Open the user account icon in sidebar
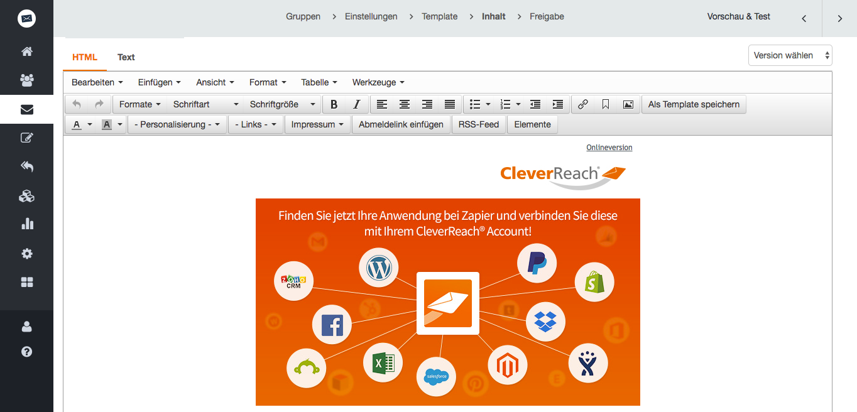This screenshot has height=412, width=857. pos(26,327)
